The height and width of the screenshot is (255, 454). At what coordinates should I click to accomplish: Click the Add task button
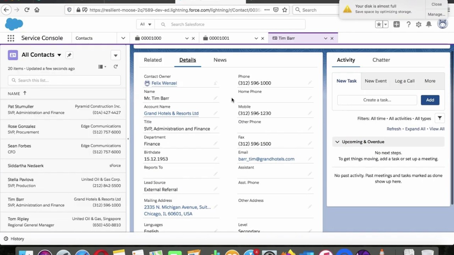click(x=430, y=100)
